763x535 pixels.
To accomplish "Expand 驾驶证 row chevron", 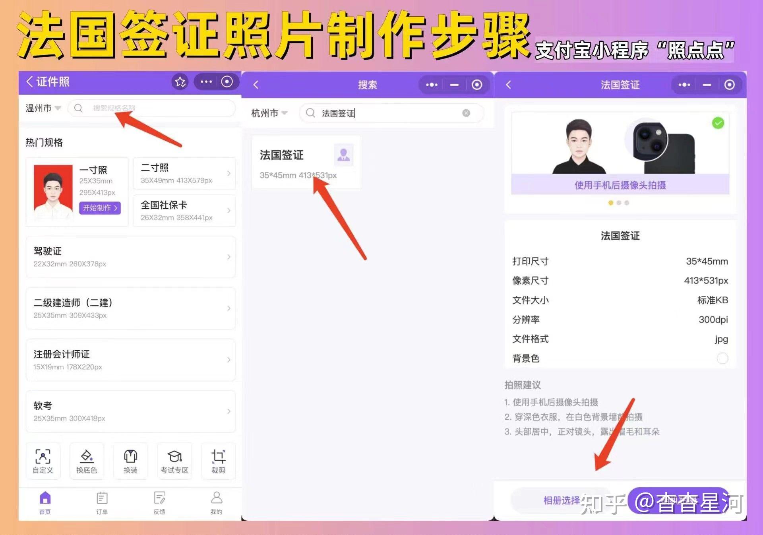I will tap(229, 257).
